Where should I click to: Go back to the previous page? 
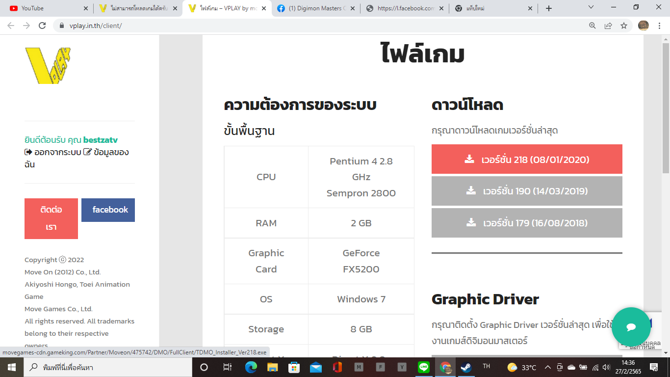(x=11, y=26)
